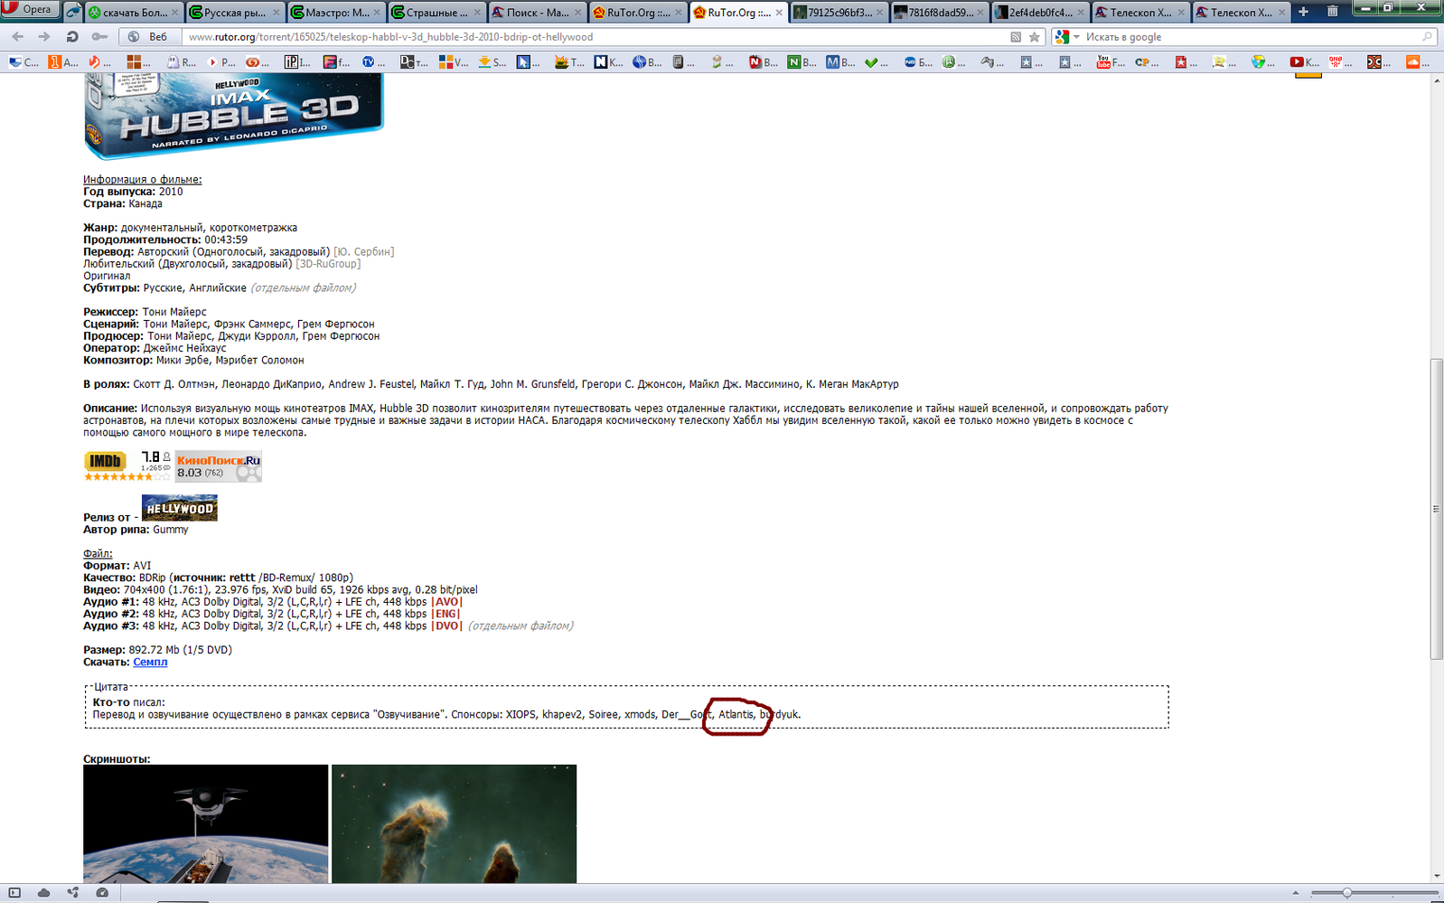The image size is (1444, 903).
Task: Open the red YouTube play 'K...' bookmark
Action: [x=1304, y=61]
